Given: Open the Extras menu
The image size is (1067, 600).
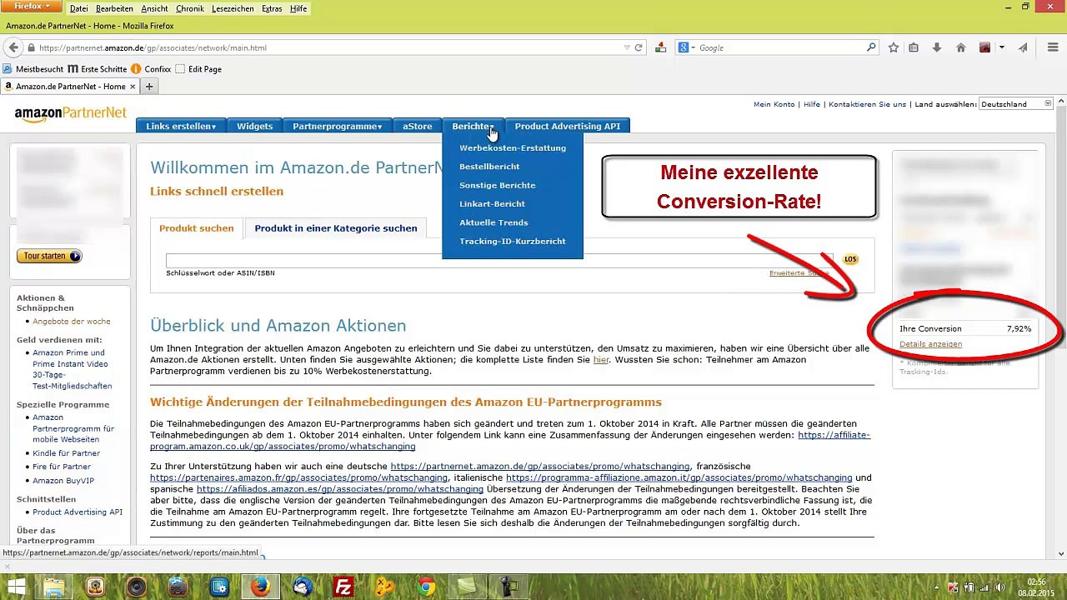Looking at the screenshot, I should pos(272,8).
